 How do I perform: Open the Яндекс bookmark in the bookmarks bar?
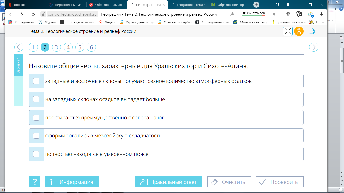coord(107,22)
